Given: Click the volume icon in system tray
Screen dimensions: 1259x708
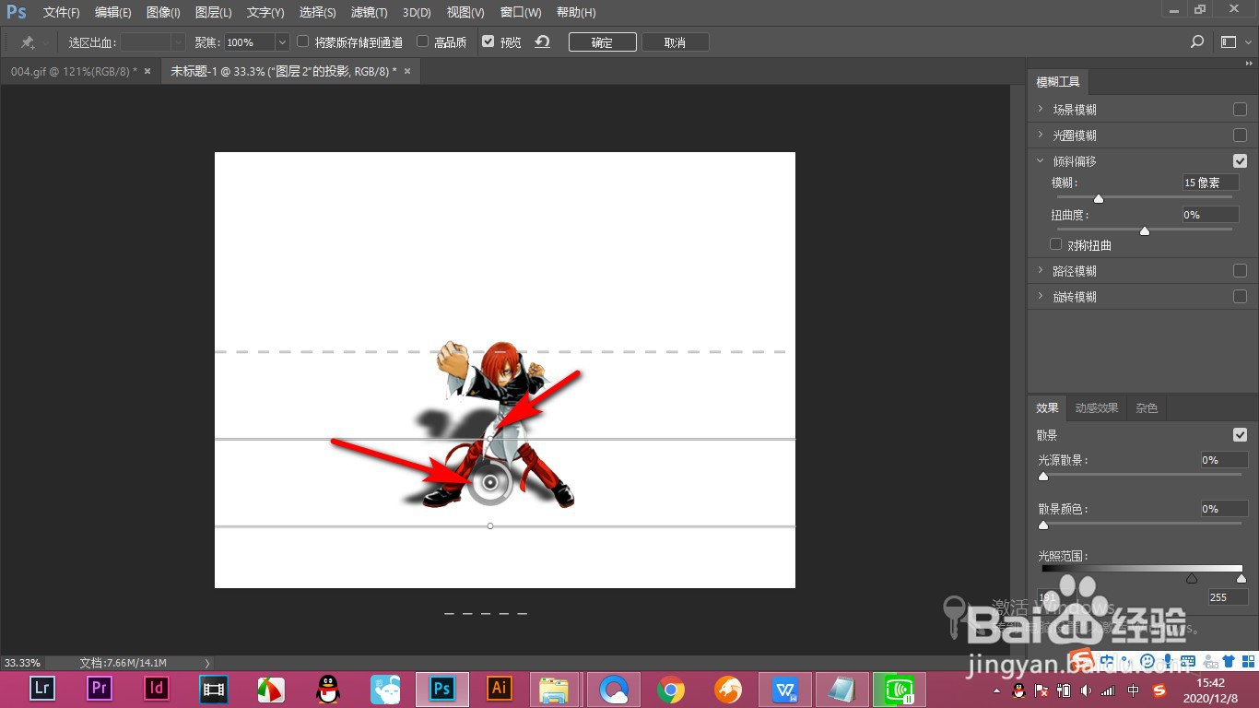Looking at the screenshot, I should point(1086,690).
